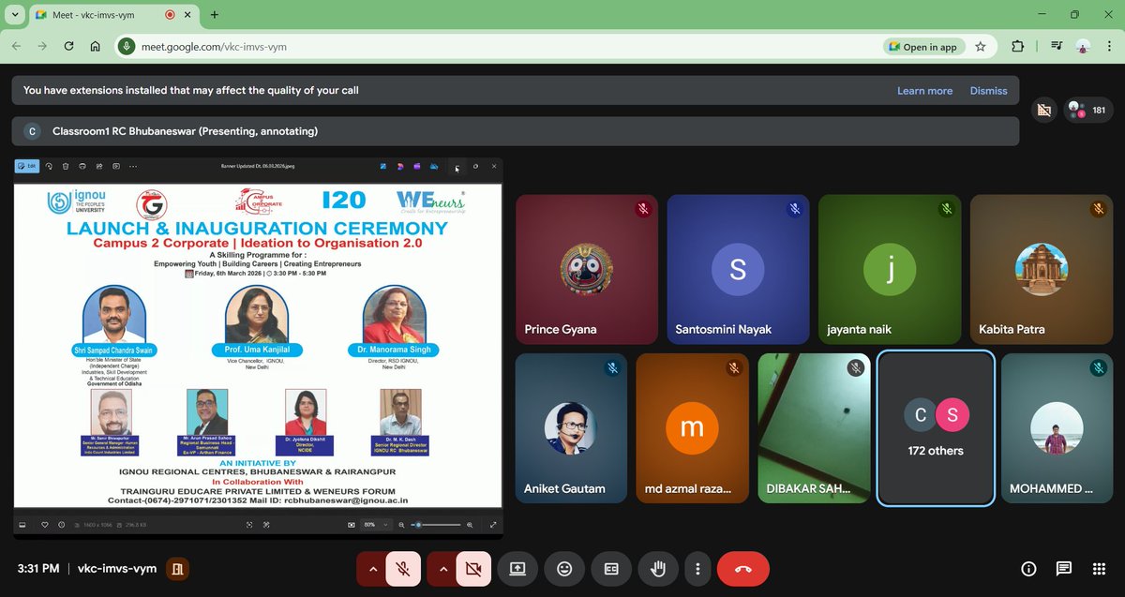The image size is (1125, 597).
Task: Toggle the microphone mute button
Action: 402,568
